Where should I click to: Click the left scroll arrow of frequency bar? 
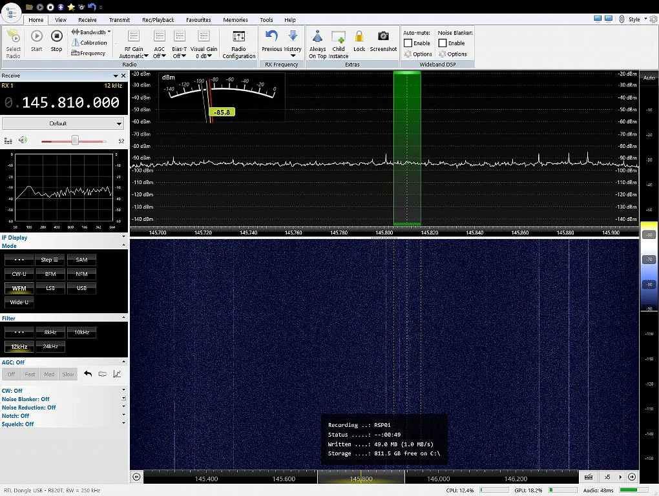click(x=136, y=477)
